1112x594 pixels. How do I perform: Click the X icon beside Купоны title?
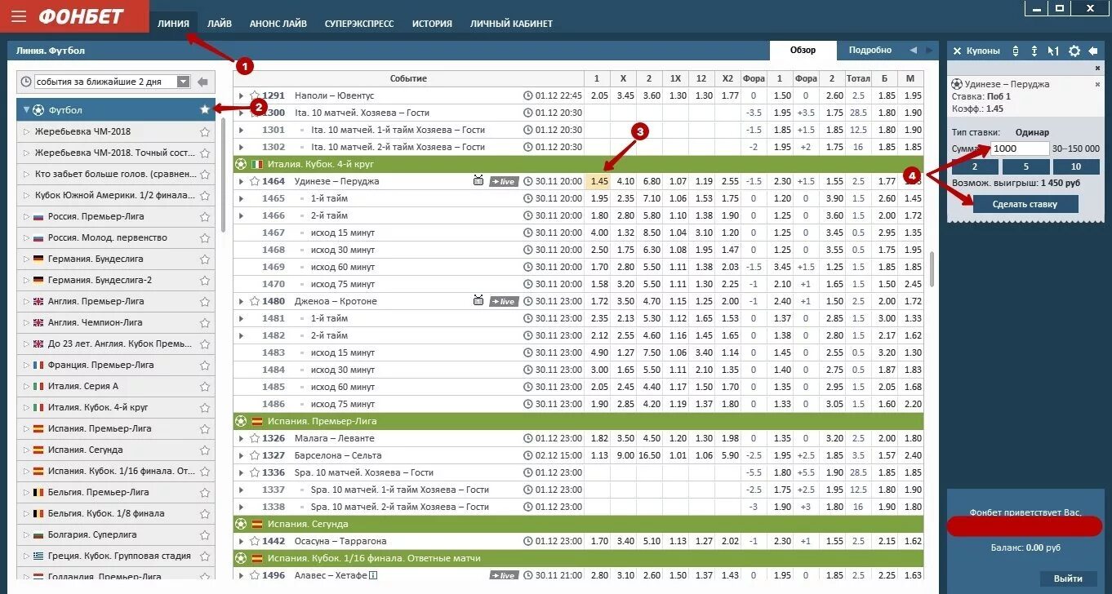[957, 51]
